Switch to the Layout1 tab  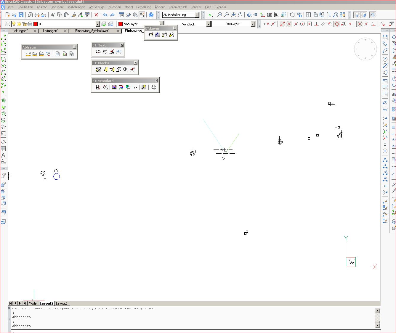[62, 303]
